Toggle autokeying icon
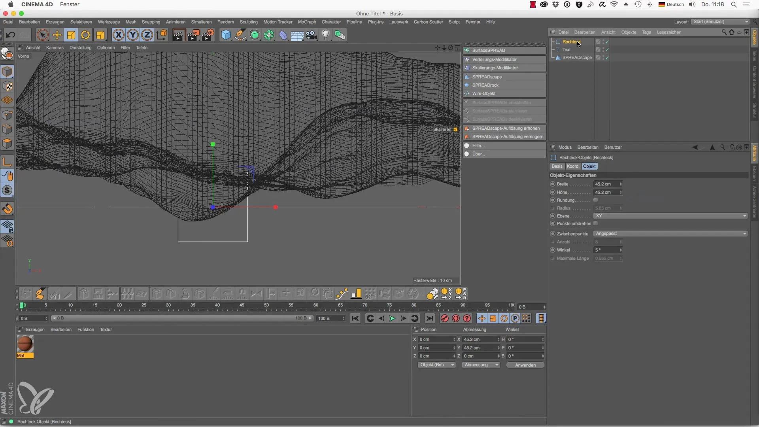Viewport: 759px width, 427px height. 456,319
